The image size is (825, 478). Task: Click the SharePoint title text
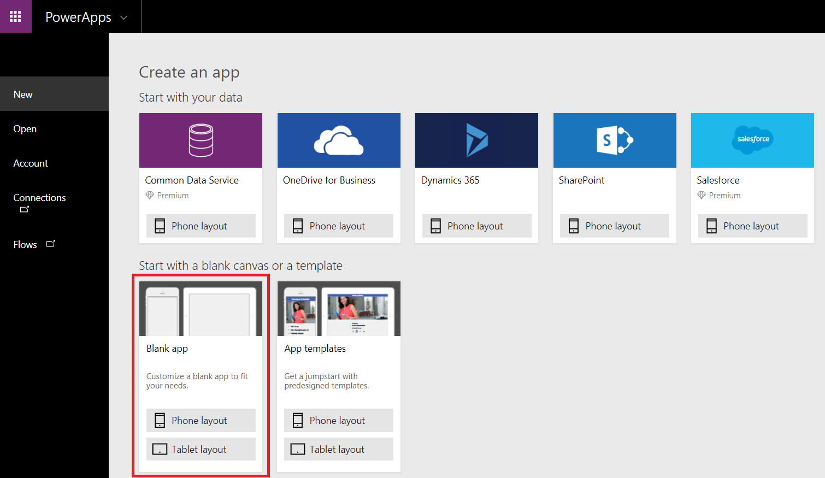tap(581, 180)
